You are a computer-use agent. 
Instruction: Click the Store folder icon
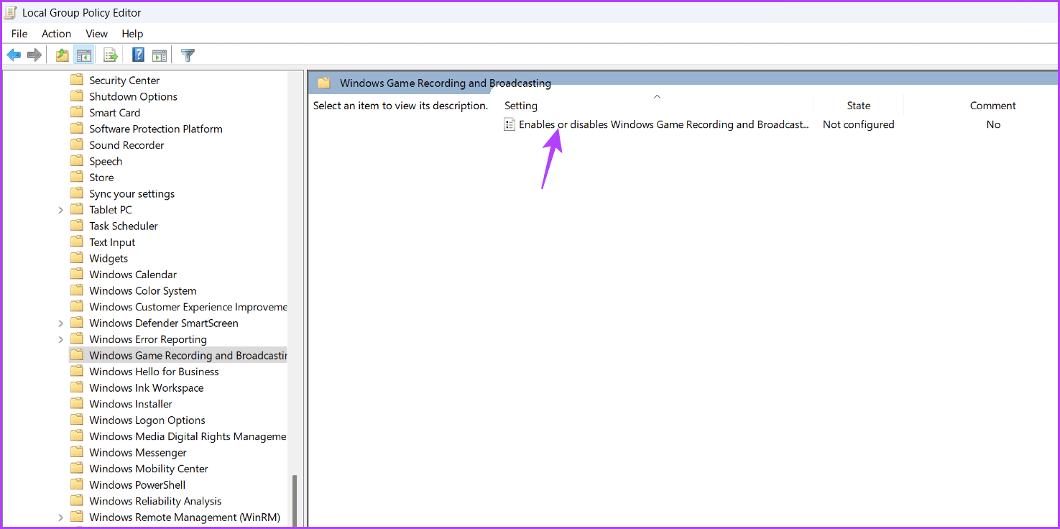click(77, 178)
